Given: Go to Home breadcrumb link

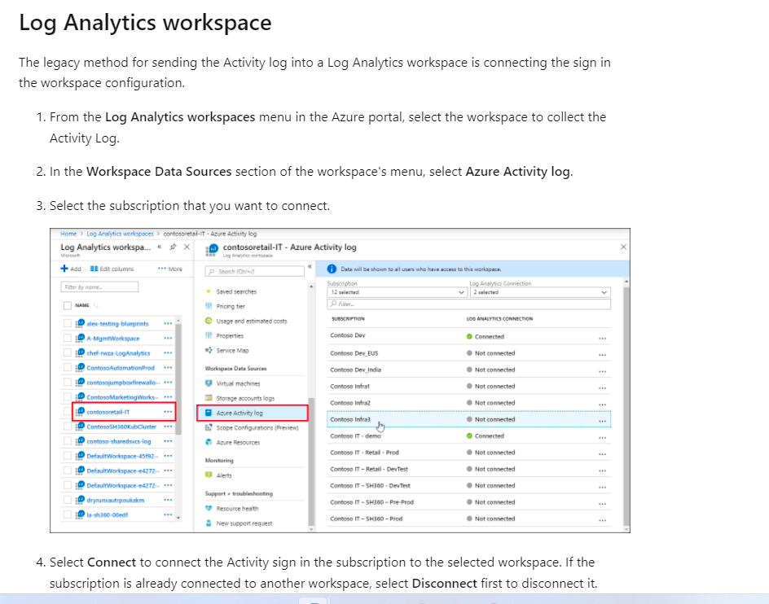Looking at the screenshot, I should (x=68, y=234).
